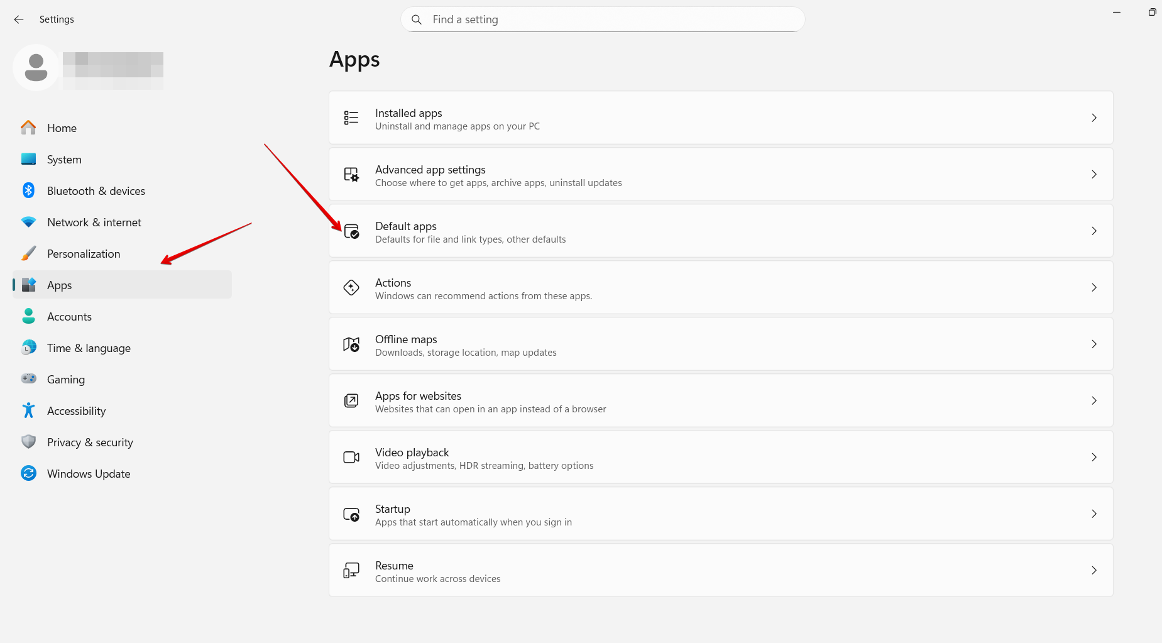Viewport: 1162px width, 643px height.
Task: Click the Find a setting search box
Action: 603,19
